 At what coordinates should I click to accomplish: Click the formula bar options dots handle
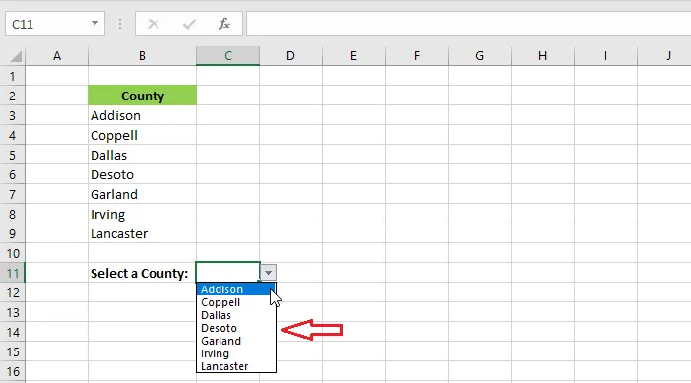120,24
